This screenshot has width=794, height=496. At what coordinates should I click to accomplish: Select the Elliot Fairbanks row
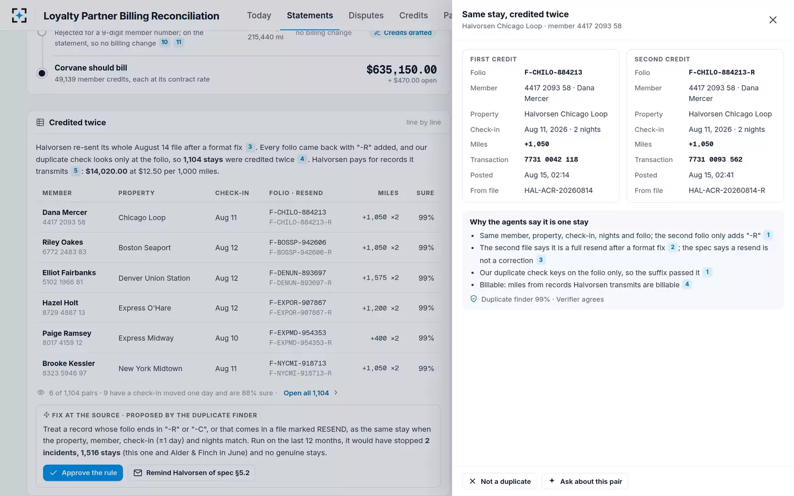coord(238,278)
